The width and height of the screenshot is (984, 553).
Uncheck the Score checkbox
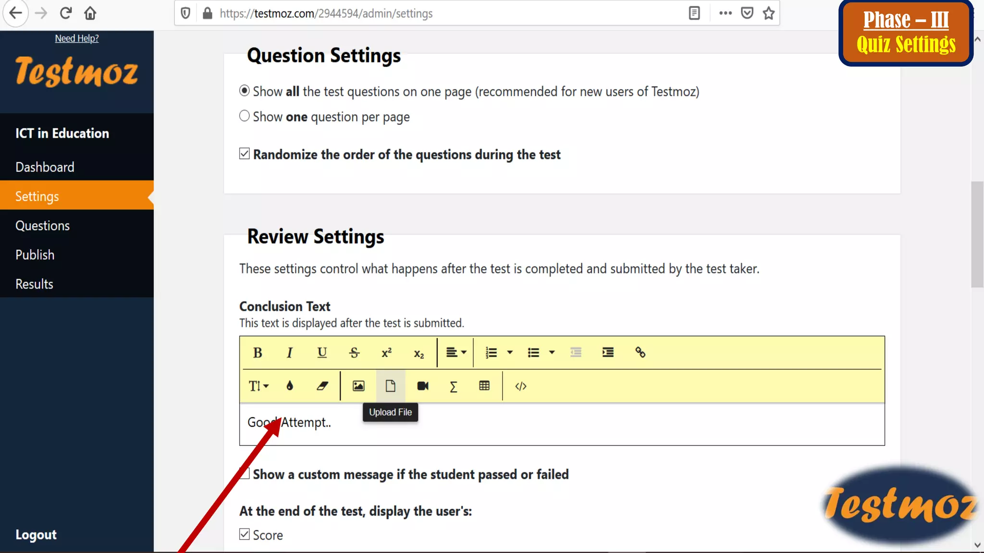(x=245, y=534)
